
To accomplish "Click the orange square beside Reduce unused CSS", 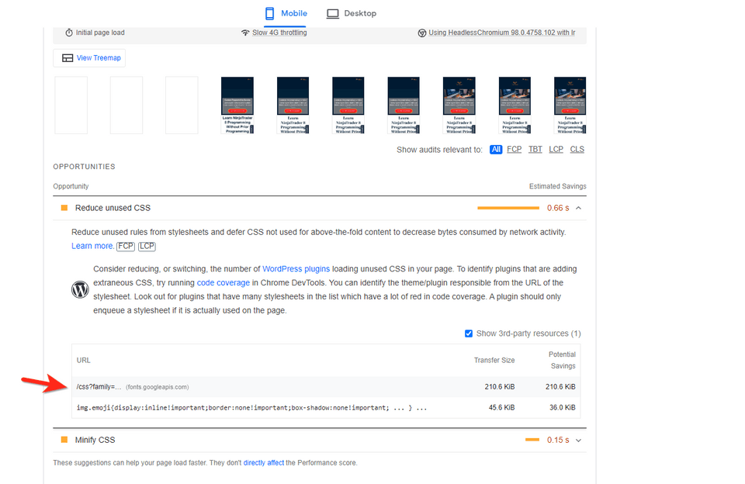I will (x=64, y=208).
